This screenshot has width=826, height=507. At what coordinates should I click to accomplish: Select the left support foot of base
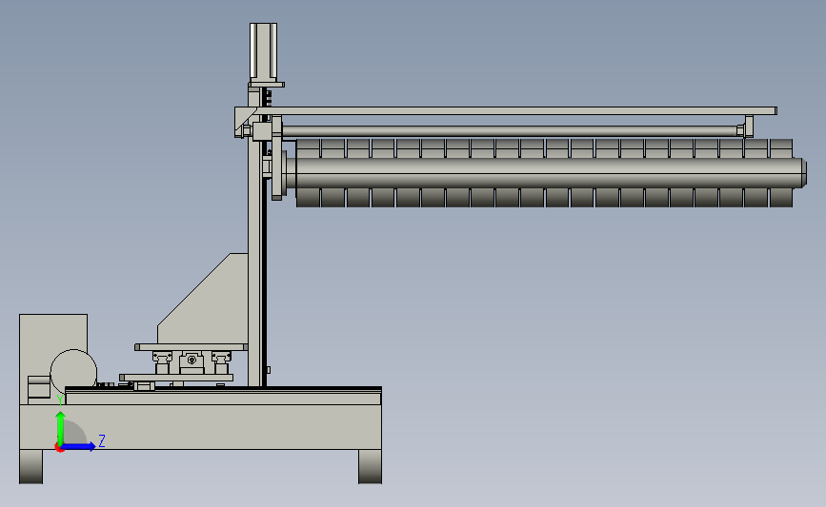coord(31,466)
